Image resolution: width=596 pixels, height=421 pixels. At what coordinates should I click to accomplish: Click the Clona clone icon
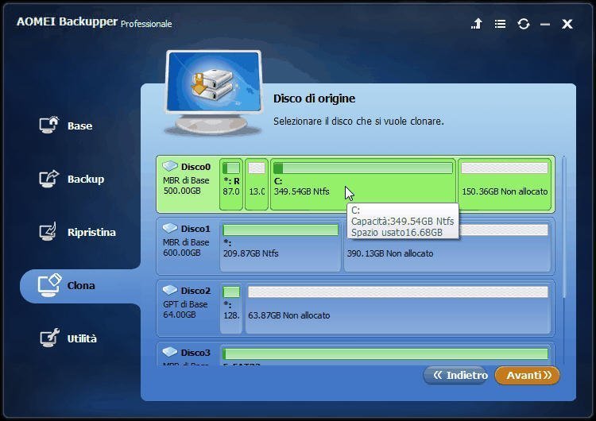49,285
